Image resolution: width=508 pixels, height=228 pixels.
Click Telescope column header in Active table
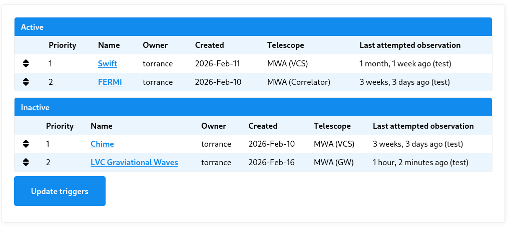point(285,45)
